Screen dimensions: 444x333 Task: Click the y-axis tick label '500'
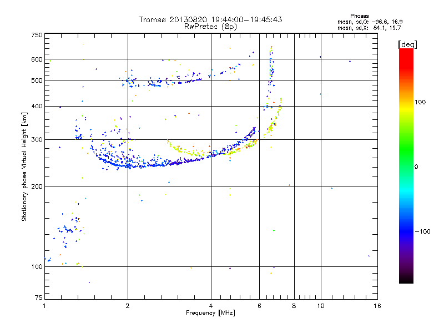(37, 80)
